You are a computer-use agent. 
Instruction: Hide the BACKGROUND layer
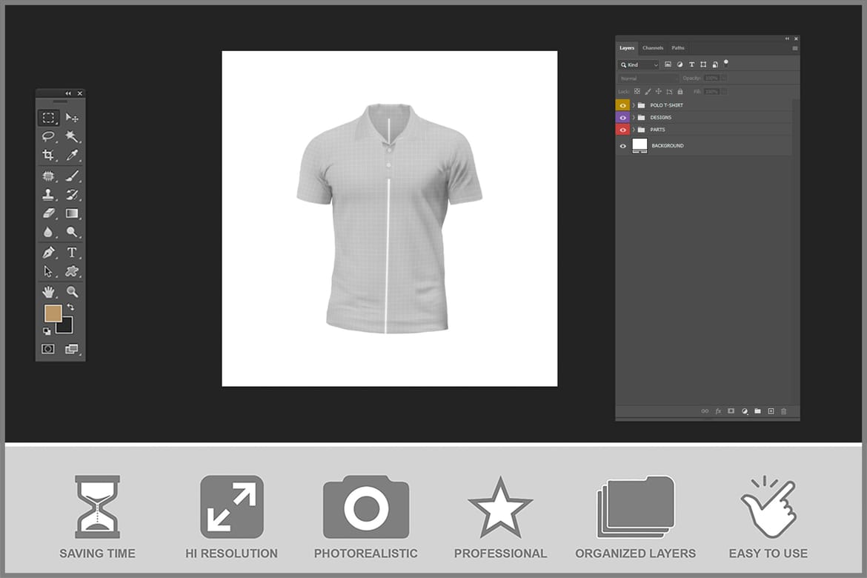click(x=622, y=146)
